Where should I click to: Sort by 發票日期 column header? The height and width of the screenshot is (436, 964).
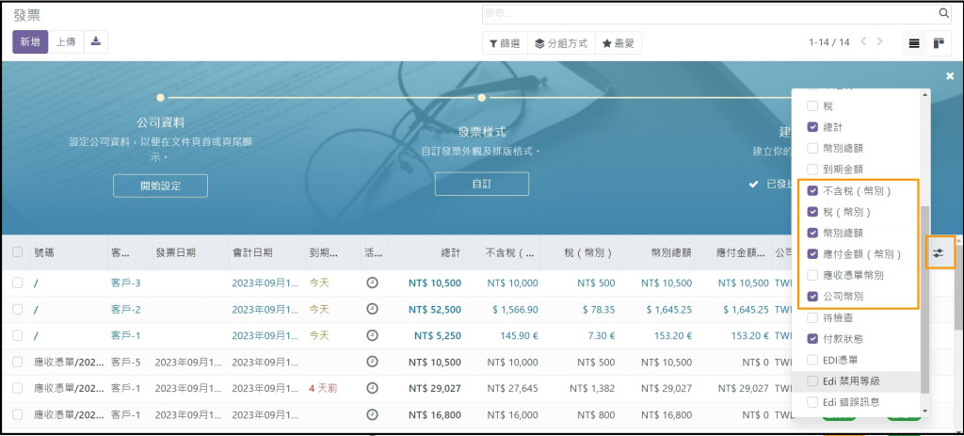190,252
